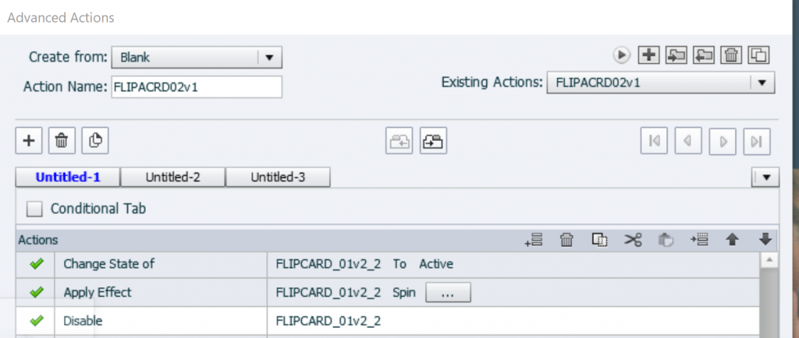The width and height of the screenshot is (799, 338).
Task: Enable the Conditional Tab checkbox
Action: (x=34, y=209)
